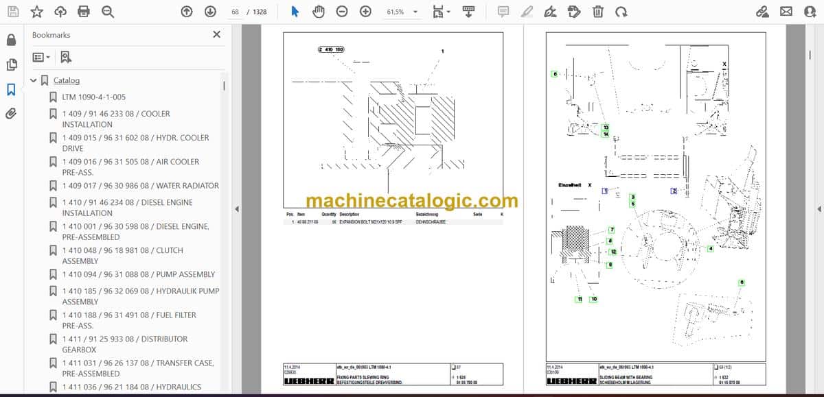824x397 pixels.
Task: Open bookmark 1 409 017 WATER RADIATOR
Action: (x=140, y=186)
